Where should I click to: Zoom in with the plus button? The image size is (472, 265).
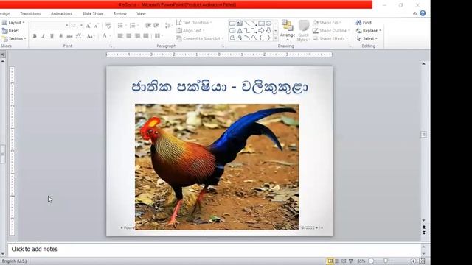click(x=413, y=261)
